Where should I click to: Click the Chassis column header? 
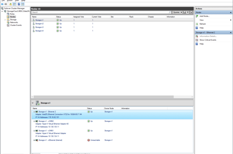(x=157, y=17)
